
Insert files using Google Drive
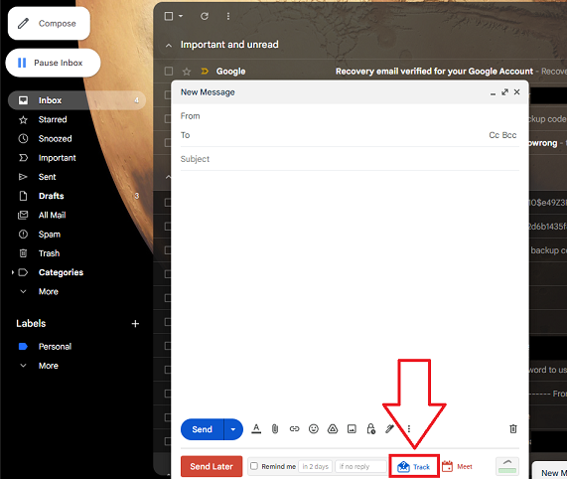point(333,429)
